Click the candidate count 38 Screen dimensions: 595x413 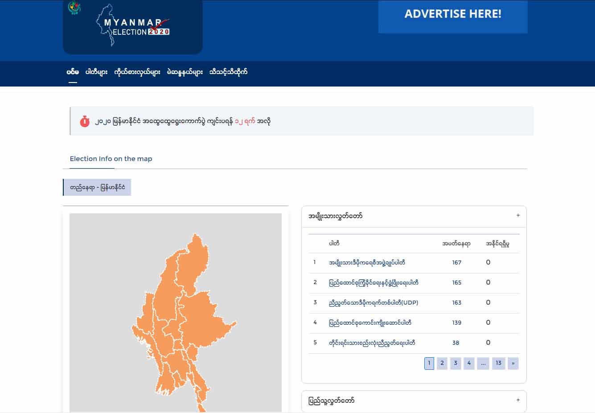point(455,343)
